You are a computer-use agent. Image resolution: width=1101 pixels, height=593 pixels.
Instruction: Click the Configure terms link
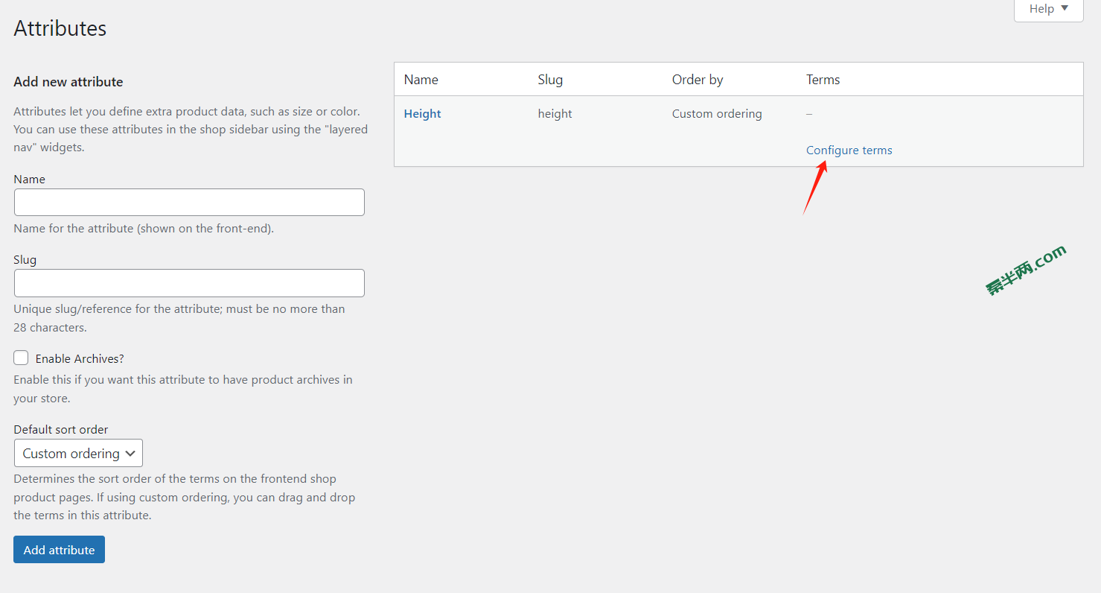point(849,150)
